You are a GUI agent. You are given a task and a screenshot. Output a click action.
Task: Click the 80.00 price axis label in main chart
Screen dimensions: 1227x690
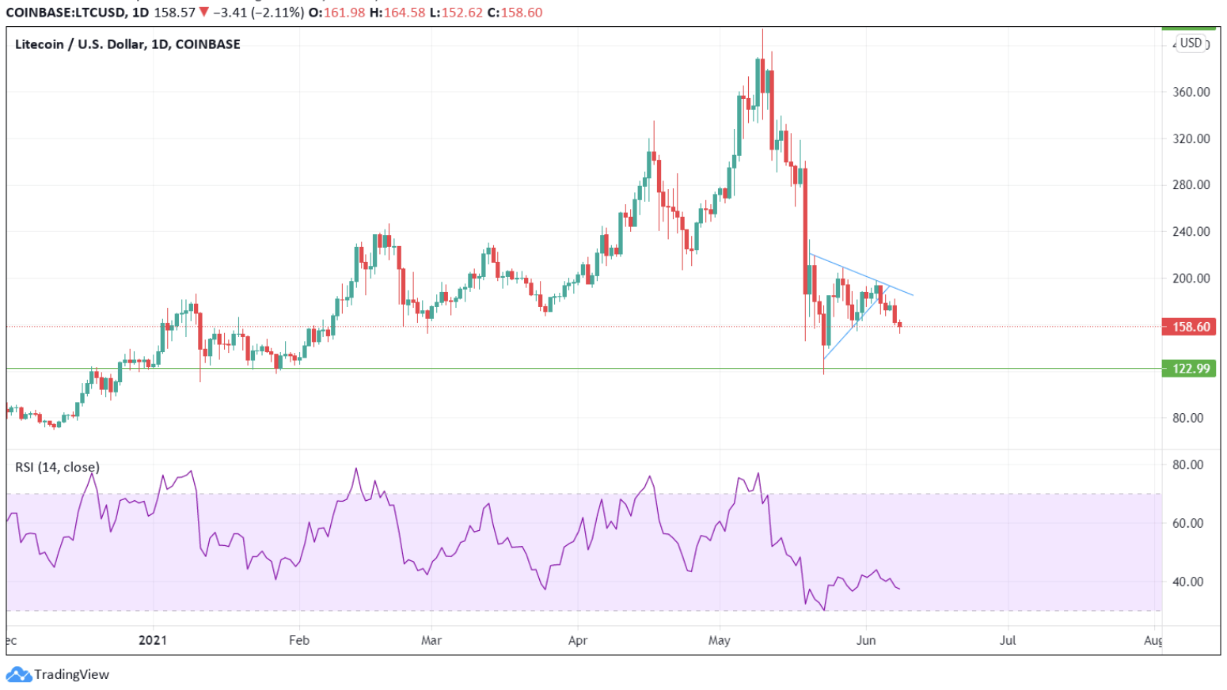pyautogui.click(x=1188, y=418)
